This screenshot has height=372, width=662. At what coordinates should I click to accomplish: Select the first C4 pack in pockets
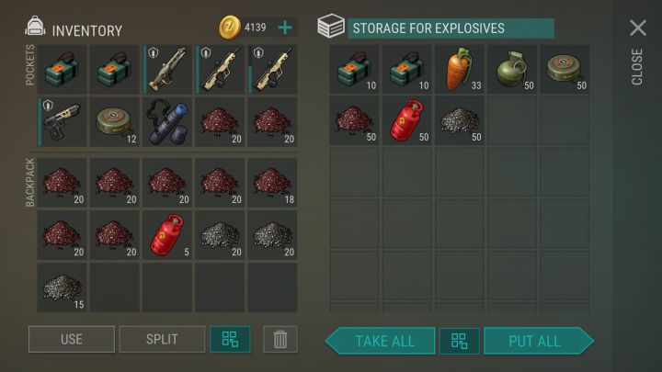[63, 69]
